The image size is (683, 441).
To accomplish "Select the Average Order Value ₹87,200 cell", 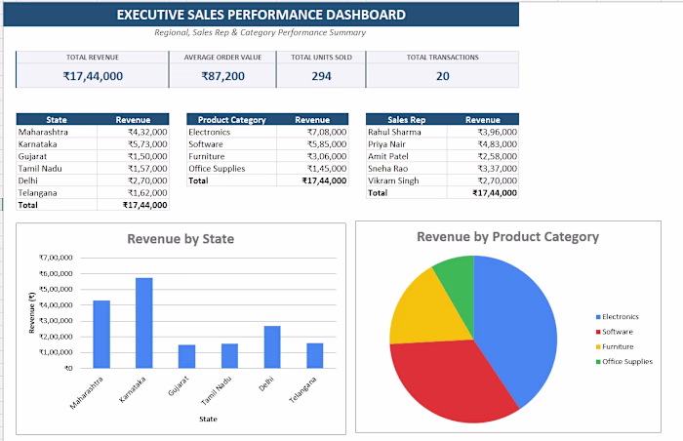I will (x=222, y=76).
